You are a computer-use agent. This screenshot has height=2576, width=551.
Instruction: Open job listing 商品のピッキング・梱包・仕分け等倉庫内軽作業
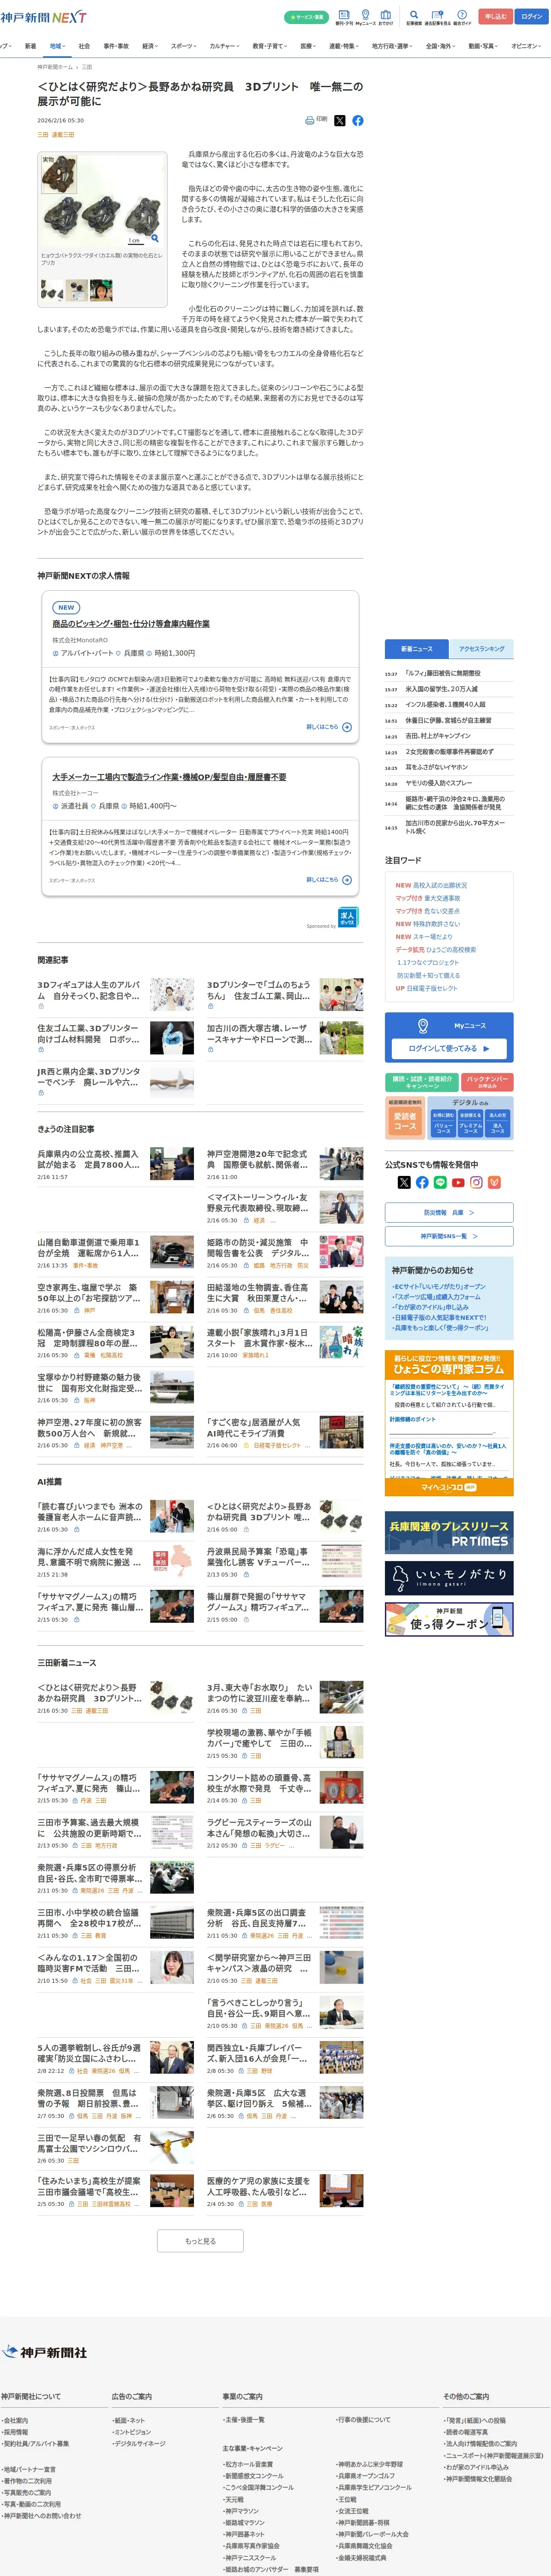pyautogui.click(x=131, y=624)
